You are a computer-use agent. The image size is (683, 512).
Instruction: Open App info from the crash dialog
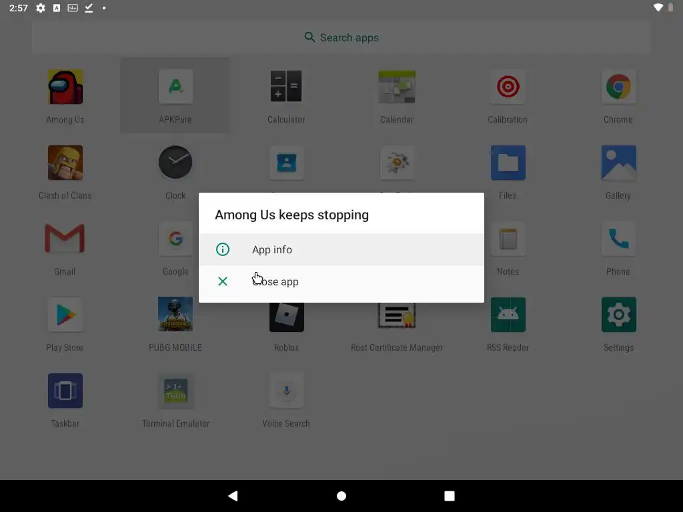[x=341, y=249]
